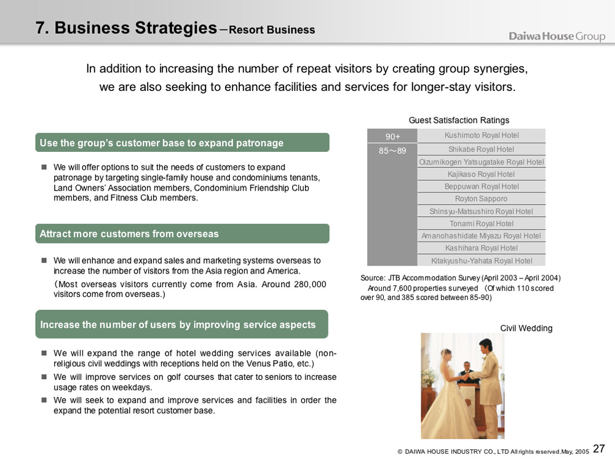
Task: Click the Shinsyu-Matsushiro Royal Hotel row
Action: click(482, 211)
